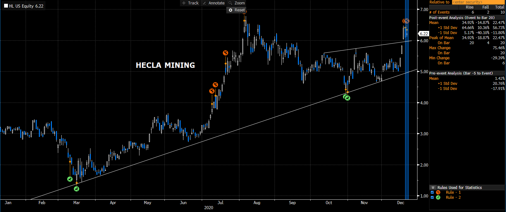The image size is (506, 212).
Task: Click the 2020 year label on the date axis
Action: pos(209,208)
